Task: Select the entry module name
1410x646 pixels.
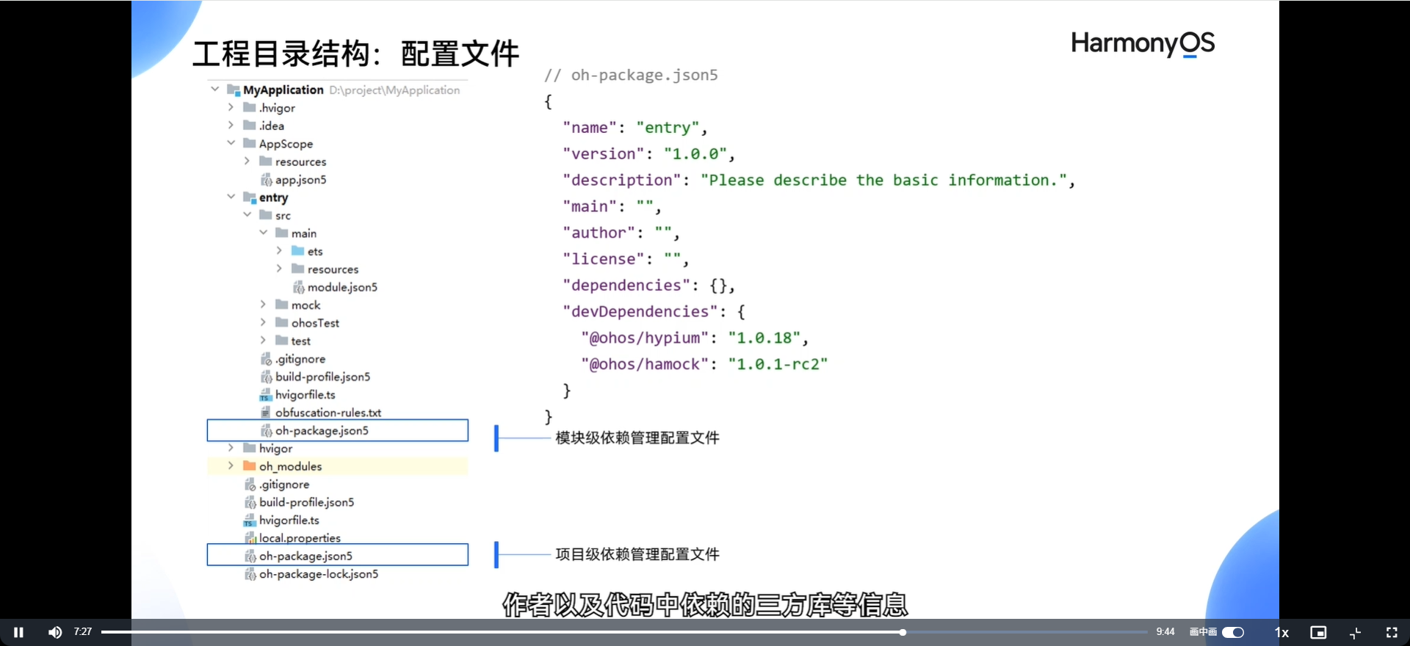Action: tap(273, 197)
